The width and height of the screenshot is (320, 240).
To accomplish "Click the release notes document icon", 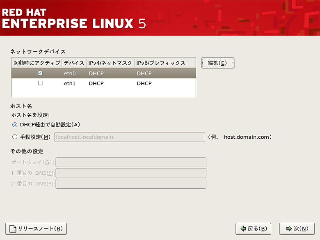I will coord(13,229).
